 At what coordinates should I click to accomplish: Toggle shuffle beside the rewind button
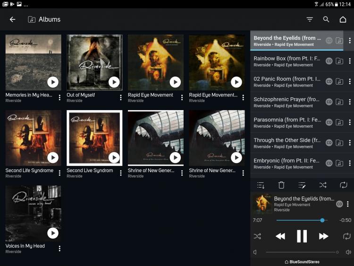tap(257, 236)
